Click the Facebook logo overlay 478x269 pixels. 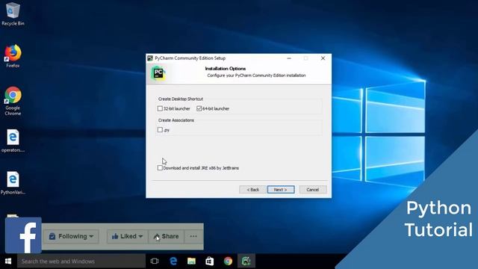pyautogui.click(x=23, y=235)
